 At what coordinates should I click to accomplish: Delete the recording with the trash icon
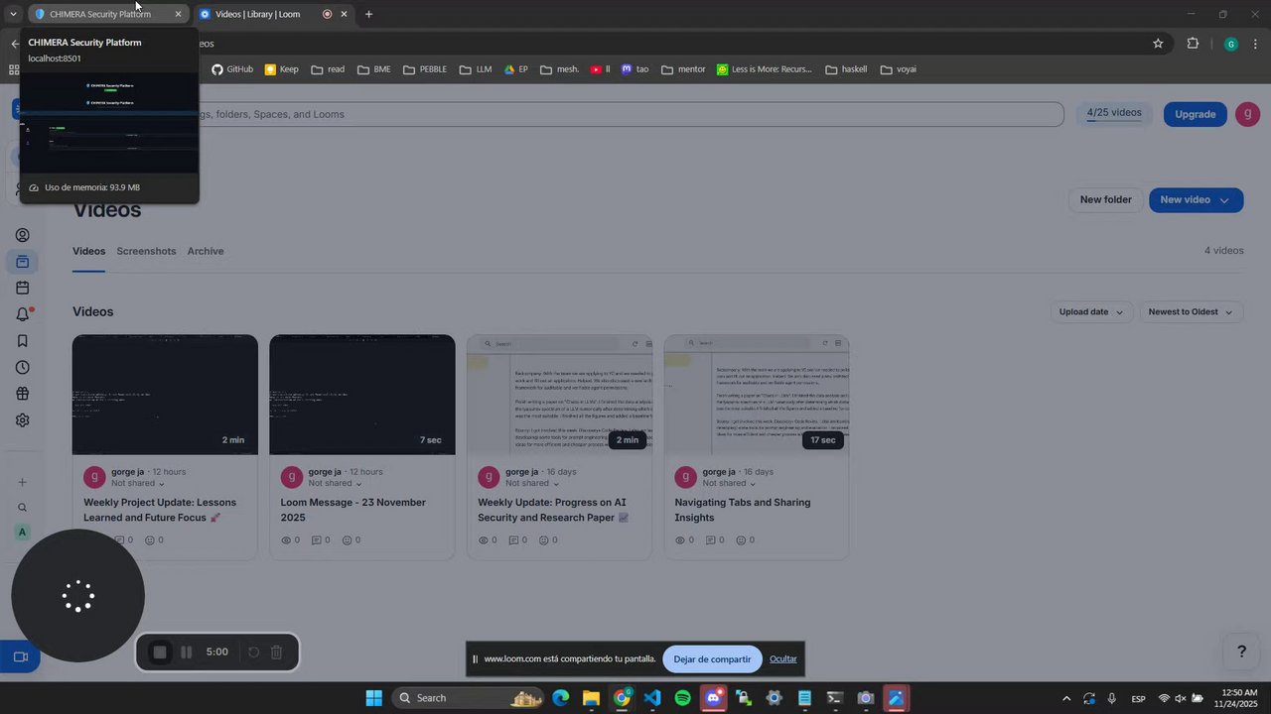tap(277, 652)
